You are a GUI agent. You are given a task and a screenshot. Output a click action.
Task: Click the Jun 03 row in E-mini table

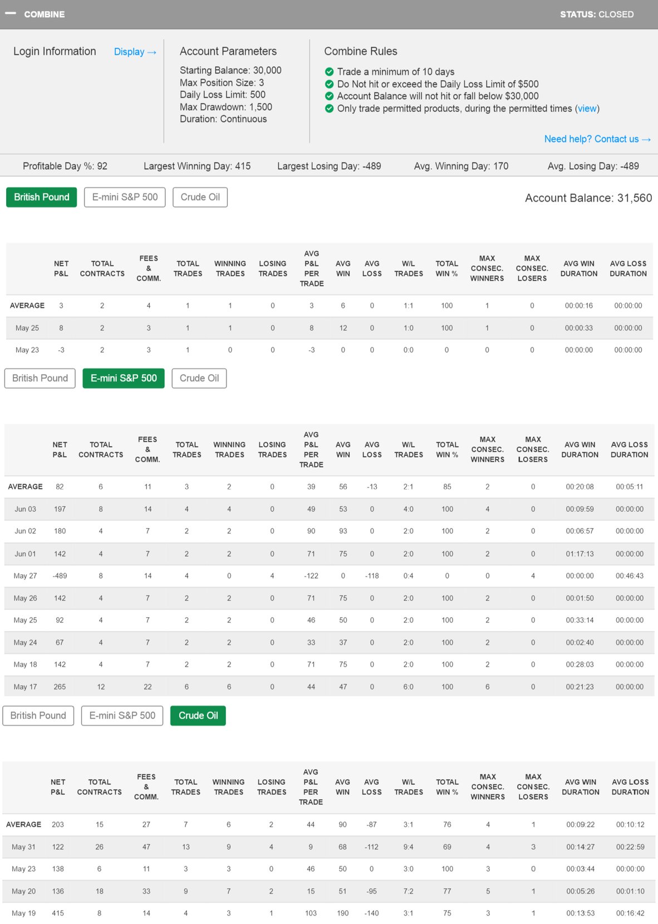(x=328, y=509)
